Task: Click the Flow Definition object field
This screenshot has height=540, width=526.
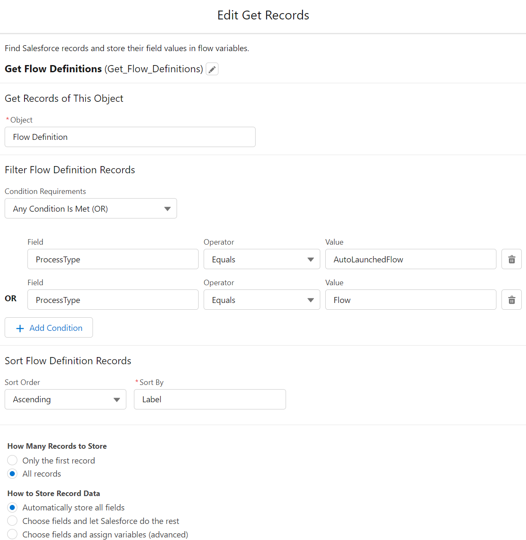Action: (130, 137)
